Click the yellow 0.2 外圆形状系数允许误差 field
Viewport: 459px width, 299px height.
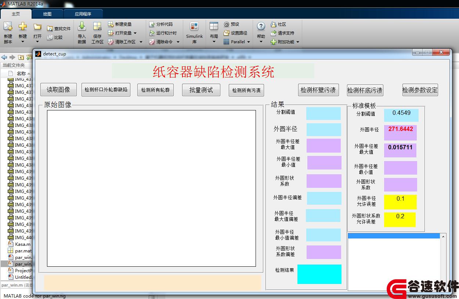click(400, 219)
